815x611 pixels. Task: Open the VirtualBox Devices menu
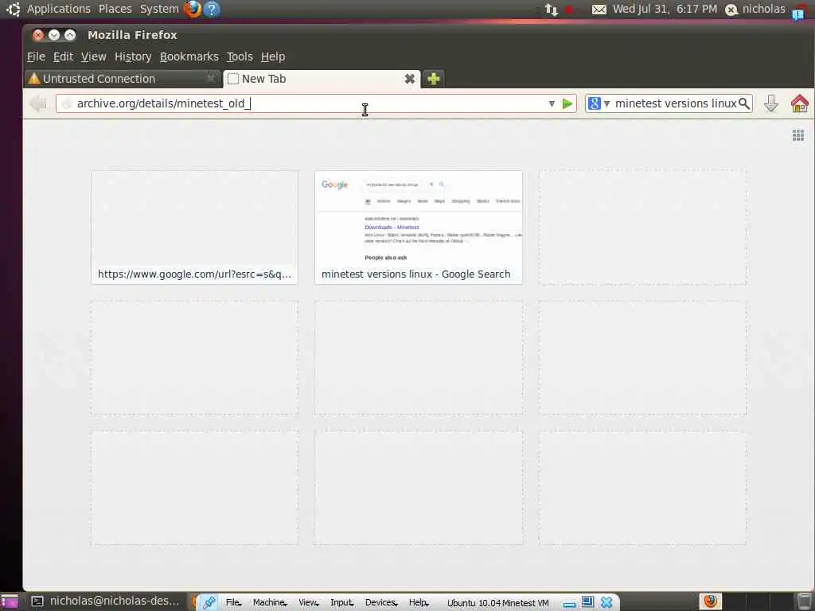coord(381,603)
